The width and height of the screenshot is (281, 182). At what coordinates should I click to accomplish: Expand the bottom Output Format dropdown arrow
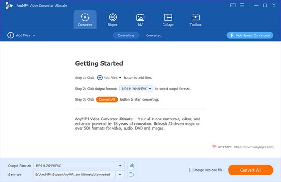(120, 166)
